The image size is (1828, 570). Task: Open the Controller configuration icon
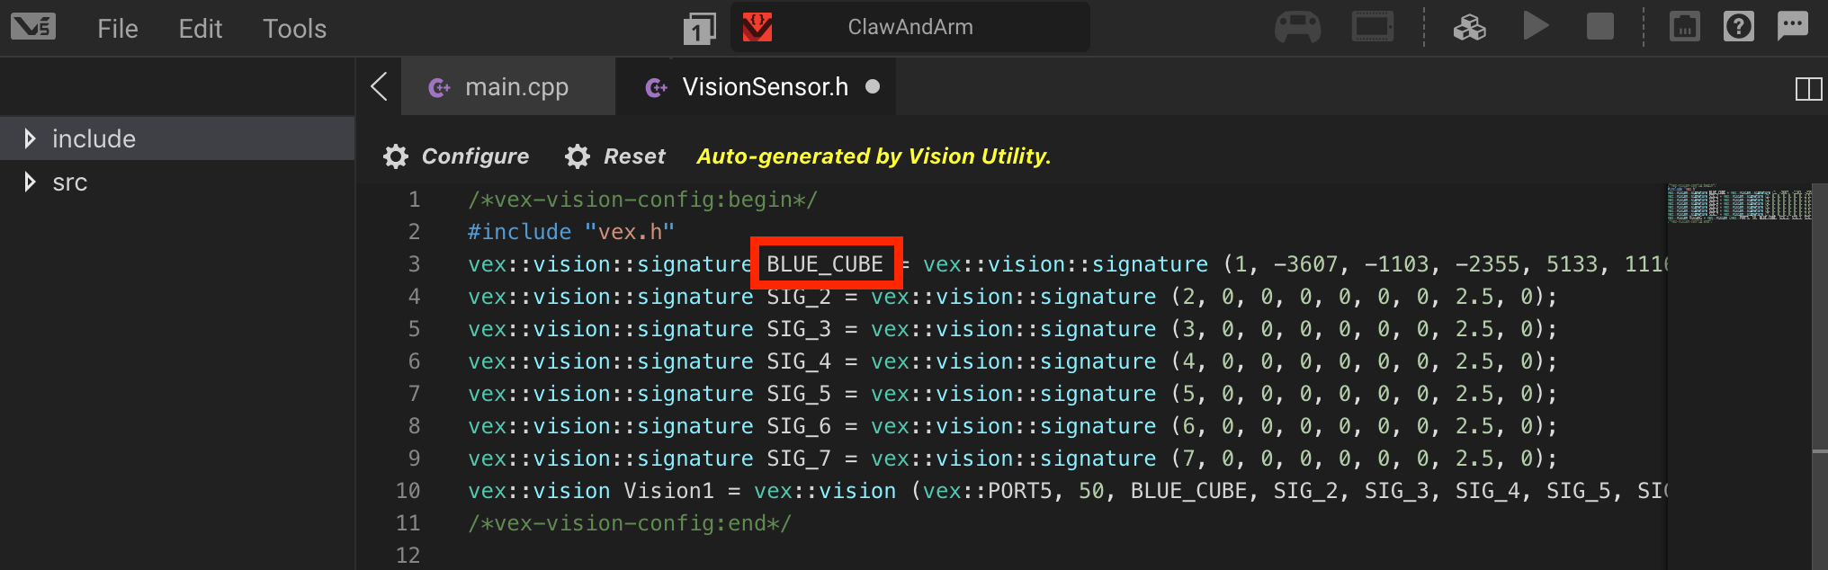pyautogui.click(x=1298, y=27)
